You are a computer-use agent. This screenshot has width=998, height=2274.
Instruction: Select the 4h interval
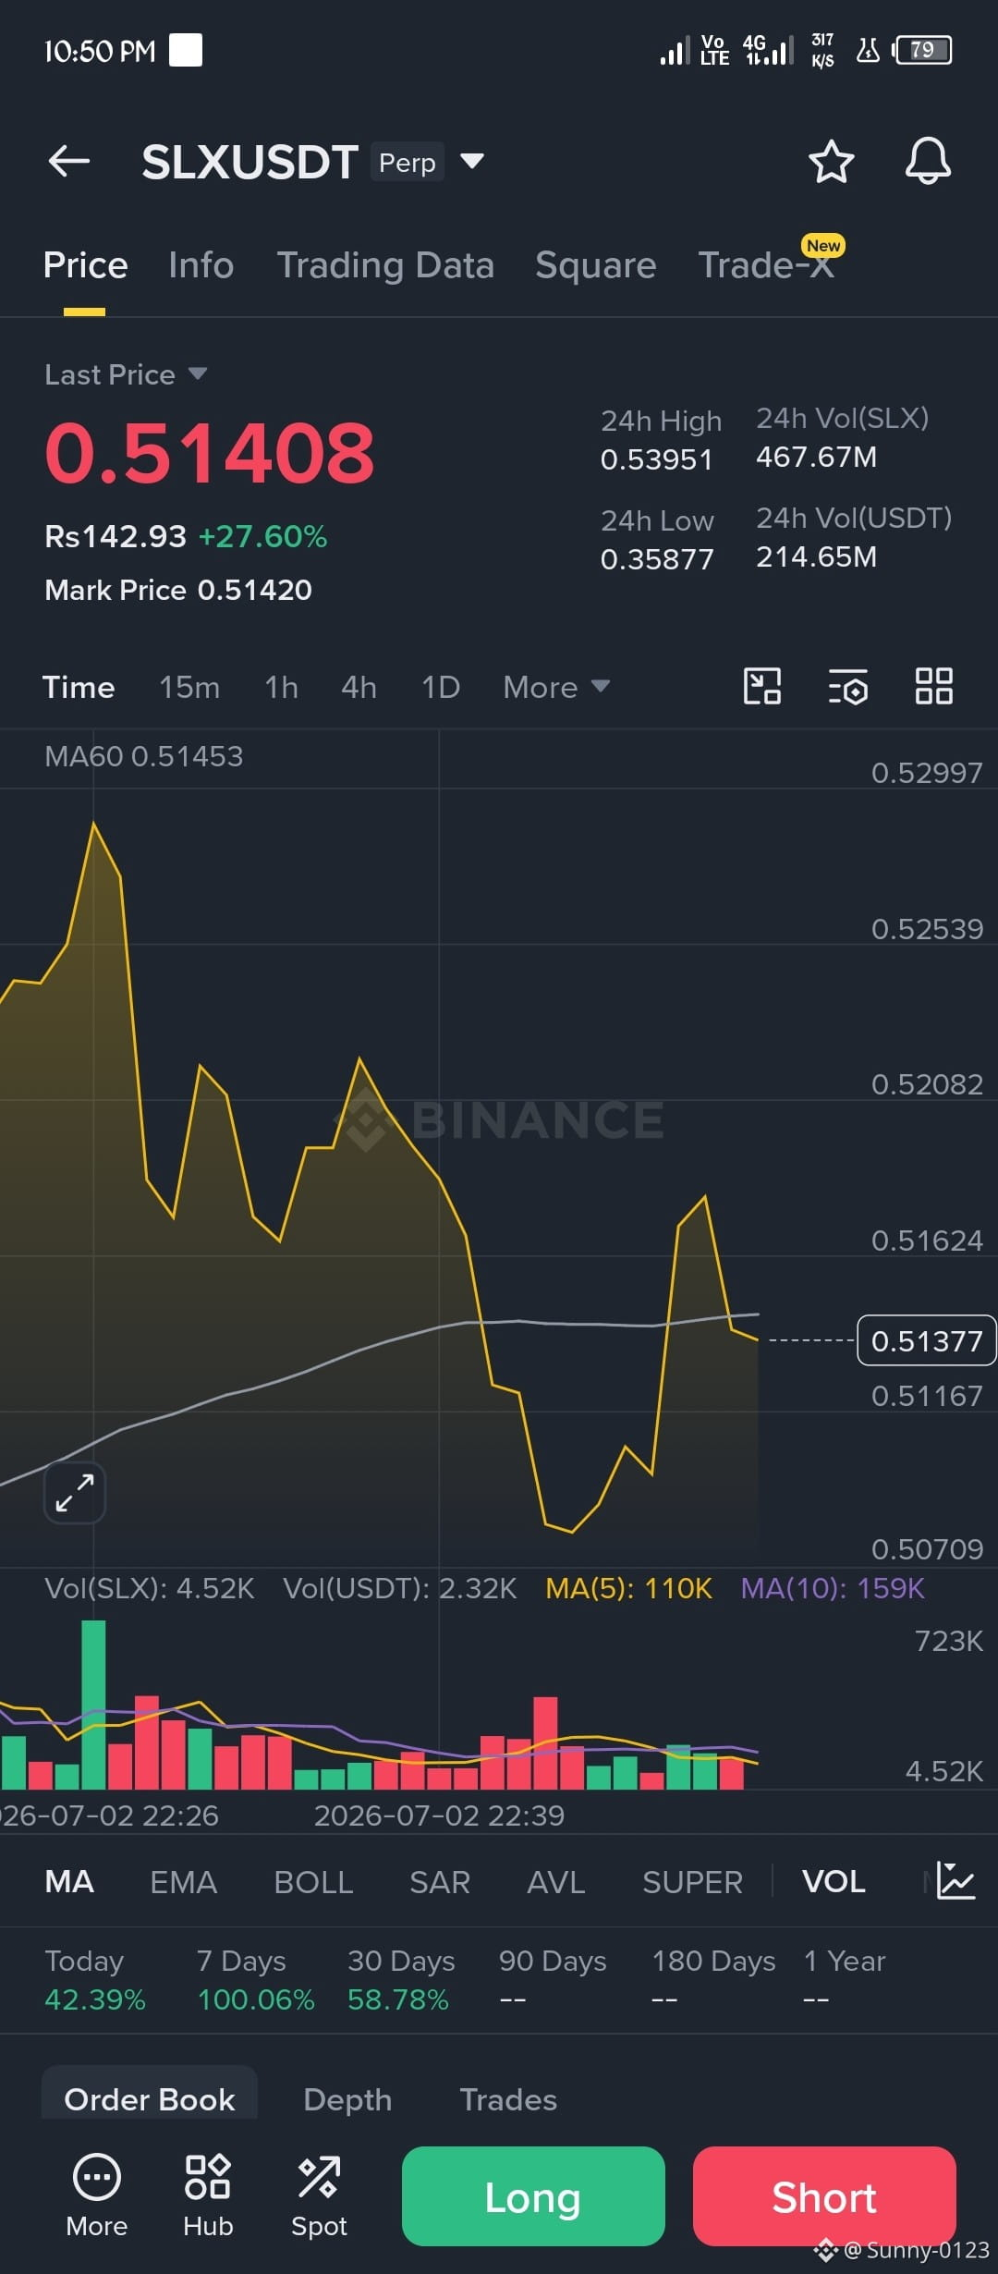(x=359, y=687)
